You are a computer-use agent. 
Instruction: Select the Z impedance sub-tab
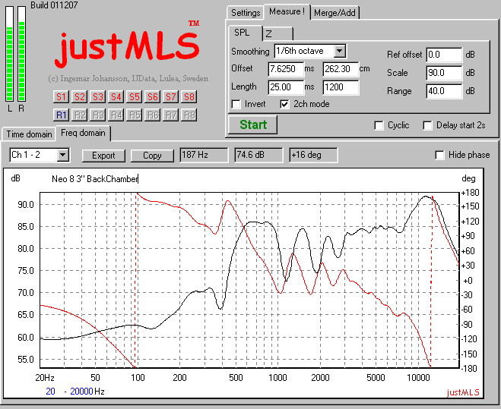coord(277,34)
